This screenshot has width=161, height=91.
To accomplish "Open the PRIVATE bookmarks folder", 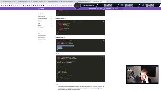I will 64,6.
